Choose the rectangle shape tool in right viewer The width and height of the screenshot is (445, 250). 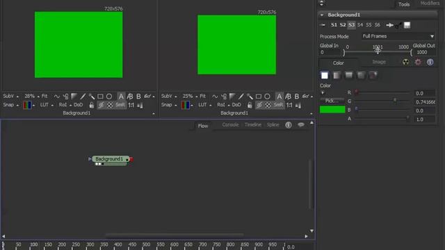tap(258, 97)
